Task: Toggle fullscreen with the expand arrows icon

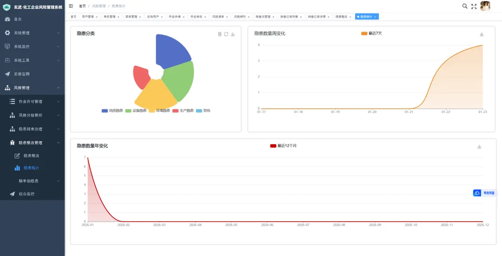Action: click(x=474, y=6)
